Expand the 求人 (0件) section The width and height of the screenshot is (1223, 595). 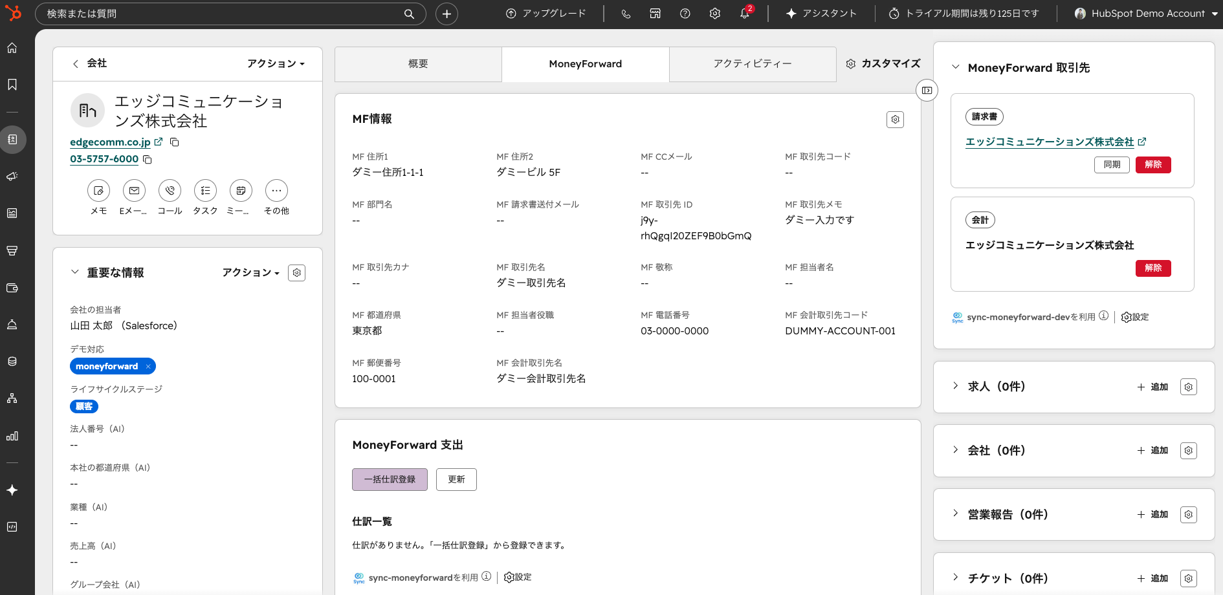[x=955, y=386]
